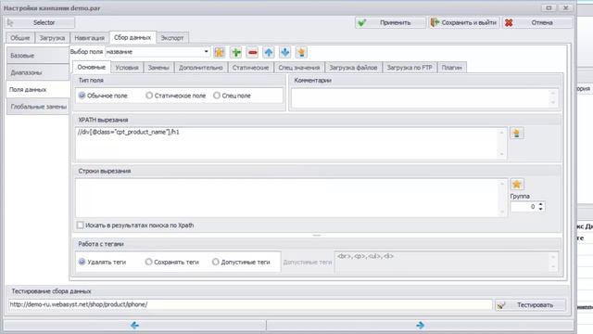Click the first icon after the field dropdown
This screenshot has width=593, height=334.
coord(219,52)
